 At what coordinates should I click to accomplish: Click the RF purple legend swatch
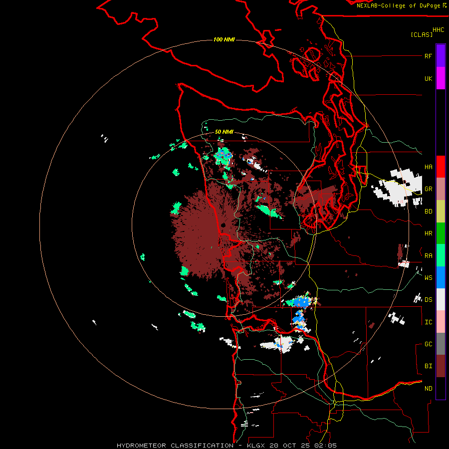441,56
